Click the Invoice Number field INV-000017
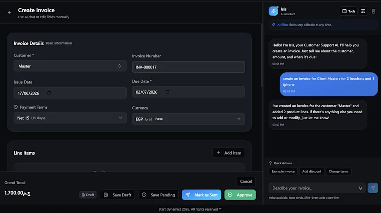 point(188,67)
